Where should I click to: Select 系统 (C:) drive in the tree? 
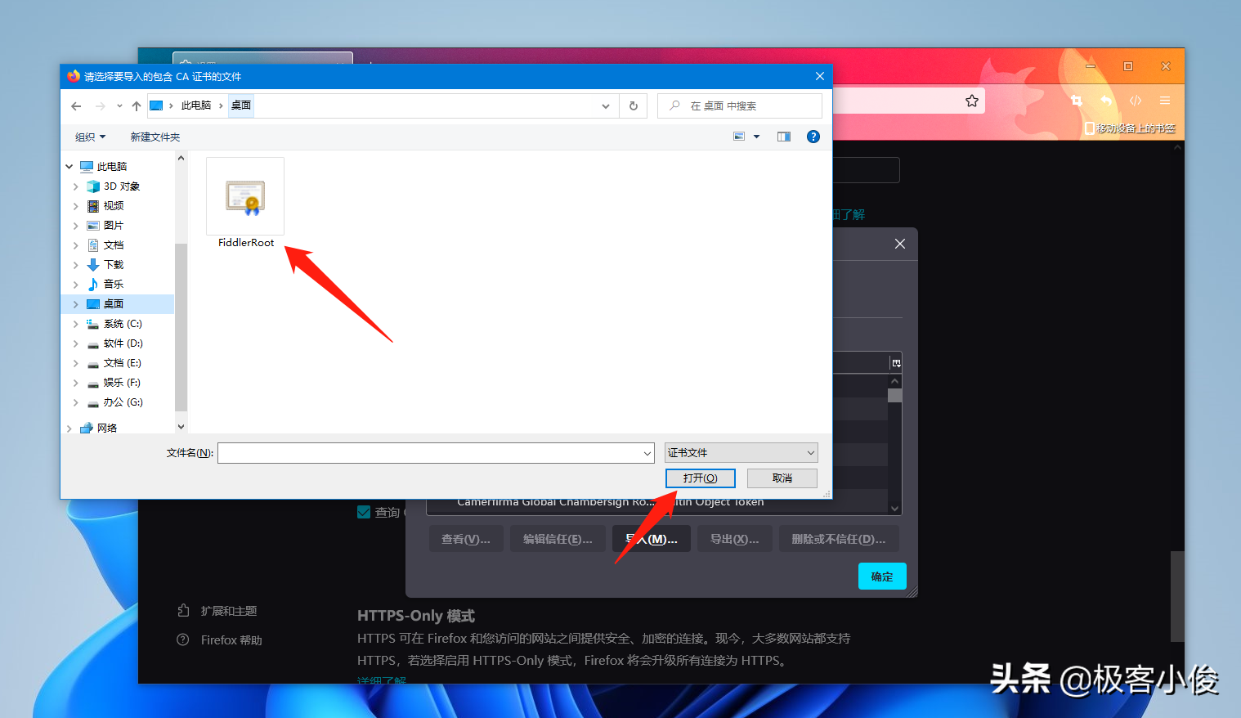tap(123, 324)
